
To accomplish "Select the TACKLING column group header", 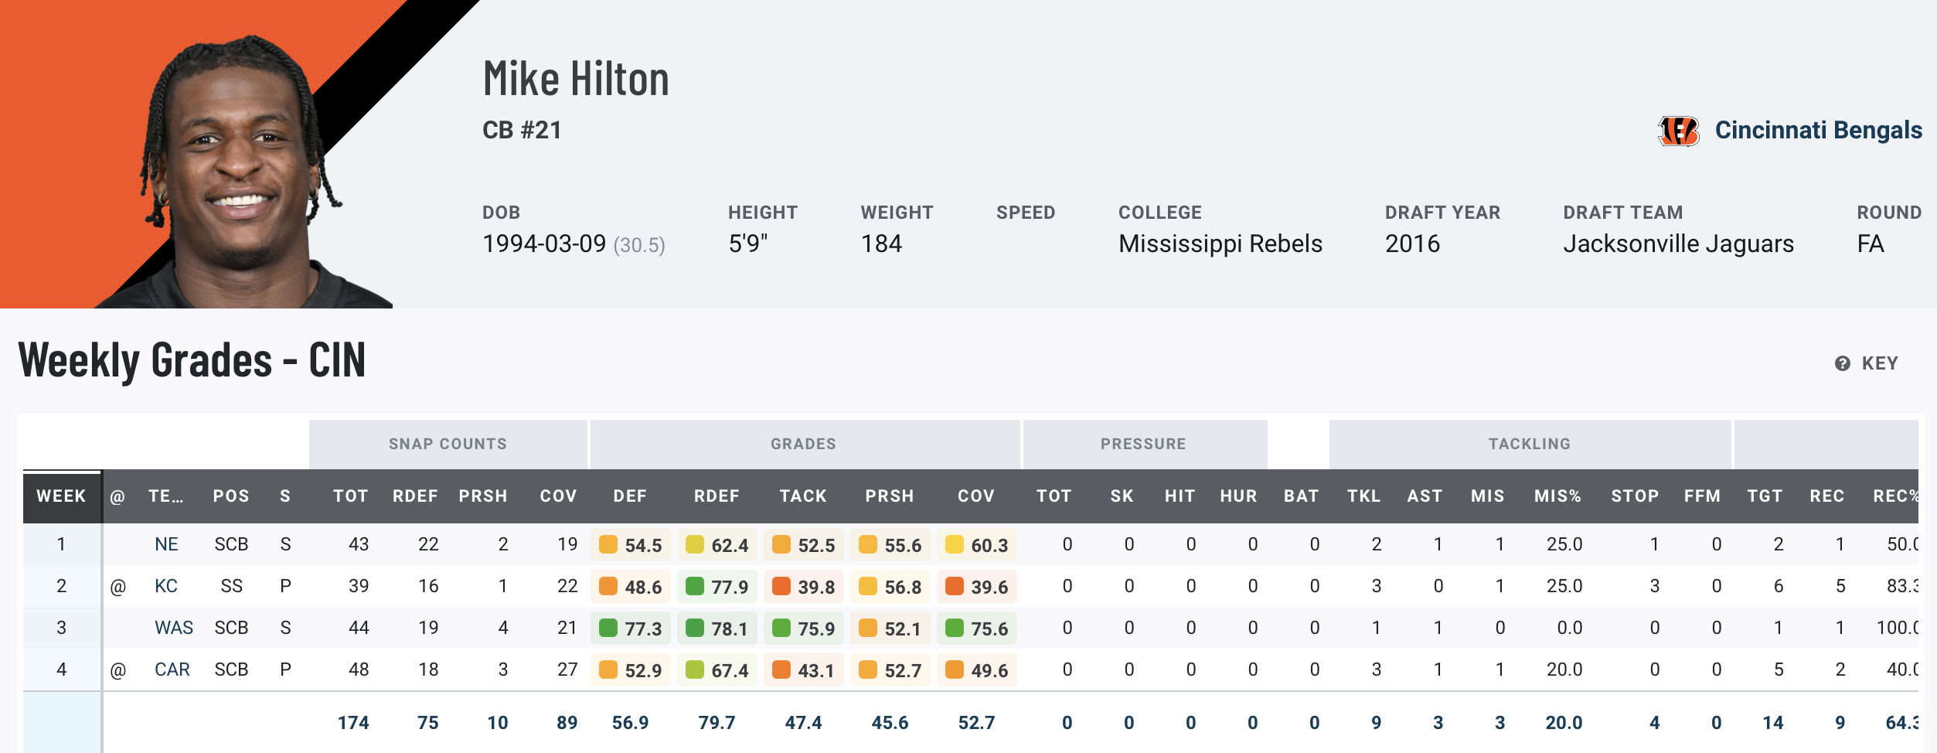I will (x=1530, y=444).
